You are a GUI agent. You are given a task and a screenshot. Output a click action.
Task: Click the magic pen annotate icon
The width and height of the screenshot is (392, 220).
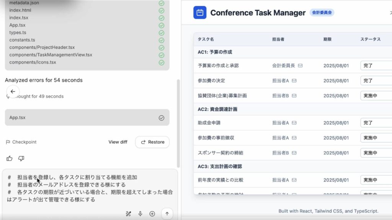(129, 214)
